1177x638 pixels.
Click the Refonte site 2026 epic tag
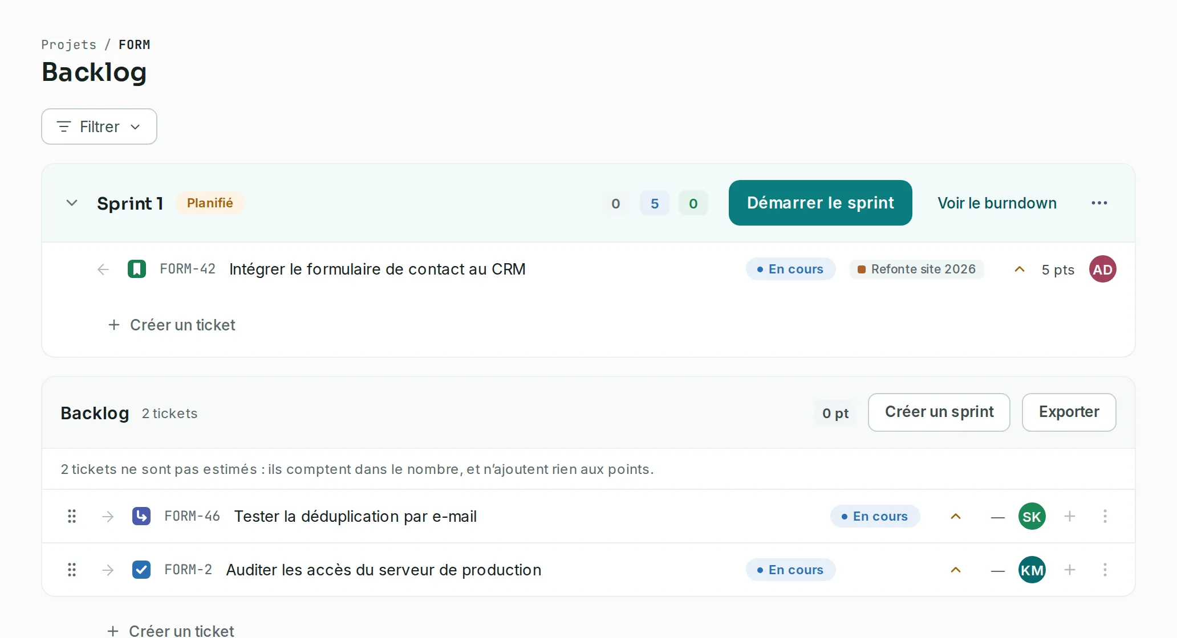point(917,269)
